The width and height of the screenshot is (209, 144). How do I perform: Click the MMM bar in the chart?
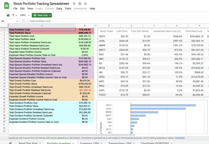[144, 112]
